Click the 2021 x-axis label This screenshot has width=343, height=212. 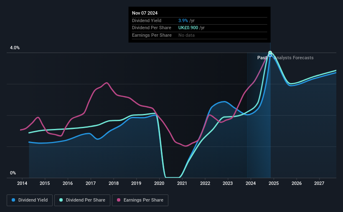(x=182, y=183)
